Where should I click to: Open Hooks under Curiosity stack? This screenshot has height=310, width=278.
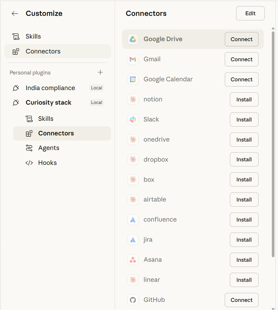(62, 163)
